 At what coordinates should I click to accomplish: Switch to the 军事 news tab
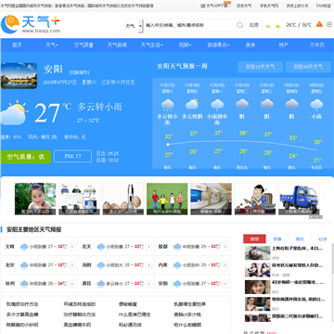point(277,239)
